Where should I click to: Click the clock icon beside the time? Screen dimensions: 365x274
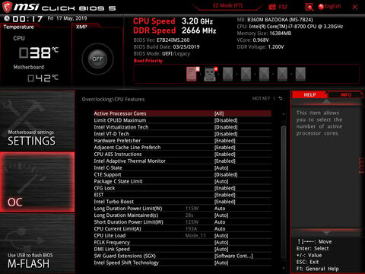(7, 18)
